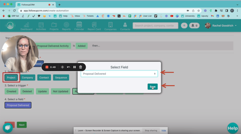Click the Added summary chip
Image resolution: width=241 pixels, height=134 pixels.
pos(82,46)
